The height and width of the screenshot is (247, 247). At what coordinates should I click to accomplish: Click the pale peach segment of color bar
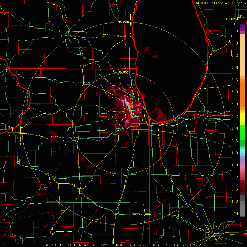[242, 56]
